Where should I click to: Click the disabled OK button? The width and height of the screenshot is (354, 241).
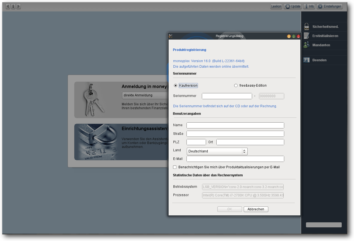230,209
